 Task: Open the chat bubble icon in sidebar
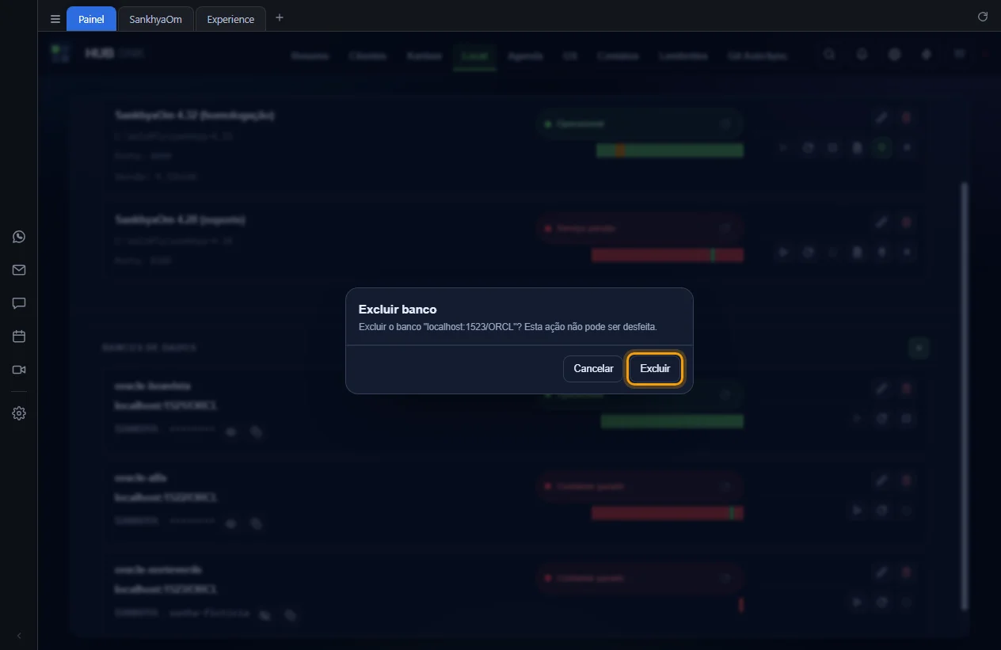[x=19, y=303]
